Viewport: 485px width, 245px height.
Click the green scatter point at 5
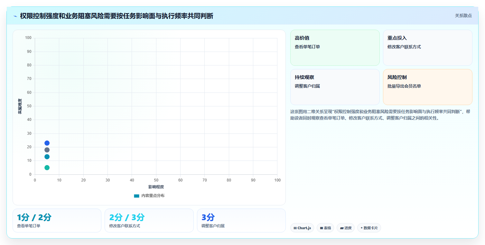pos(47,168)
